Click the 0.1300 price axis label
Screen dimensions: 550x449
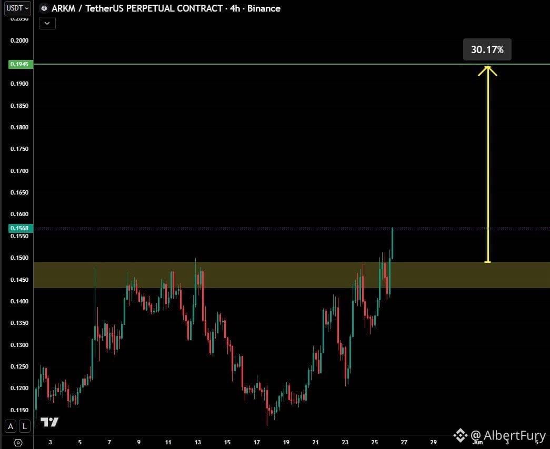click(x=19, y=345)
